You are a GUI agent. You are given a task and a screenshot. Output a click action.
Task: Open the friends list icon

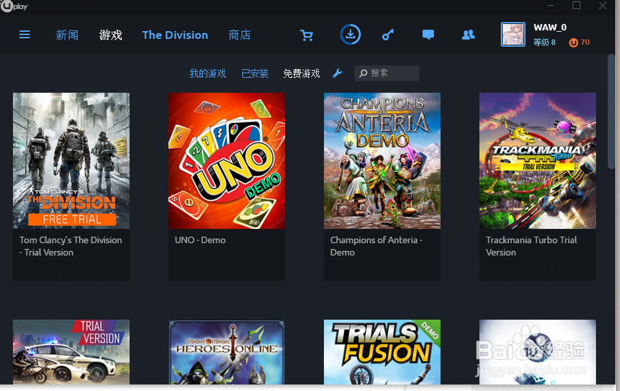(468, 35)
